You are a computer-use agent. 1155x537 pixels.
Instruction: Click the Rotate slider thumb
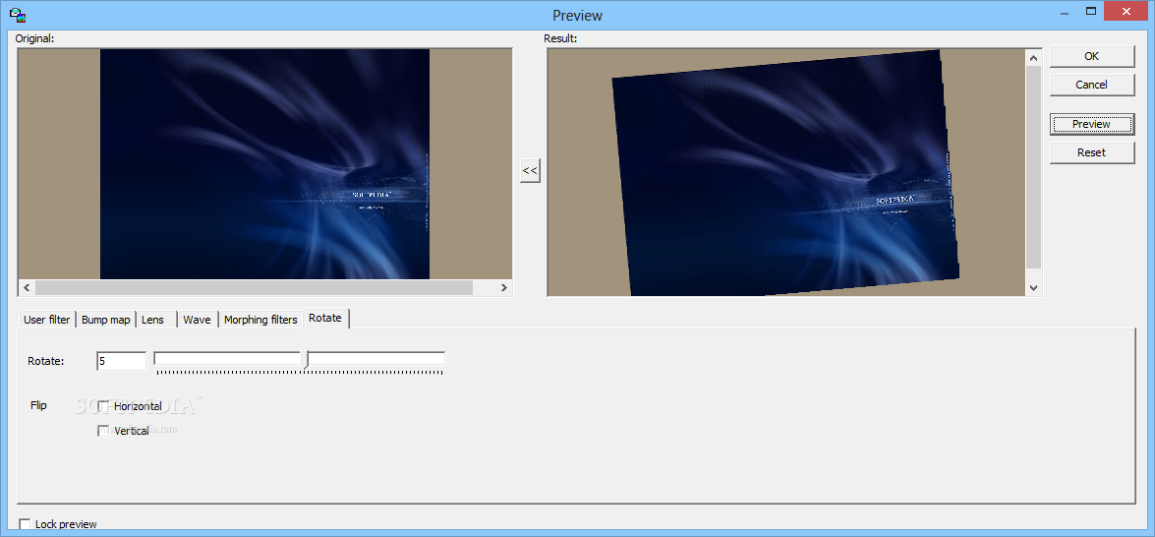306,359
